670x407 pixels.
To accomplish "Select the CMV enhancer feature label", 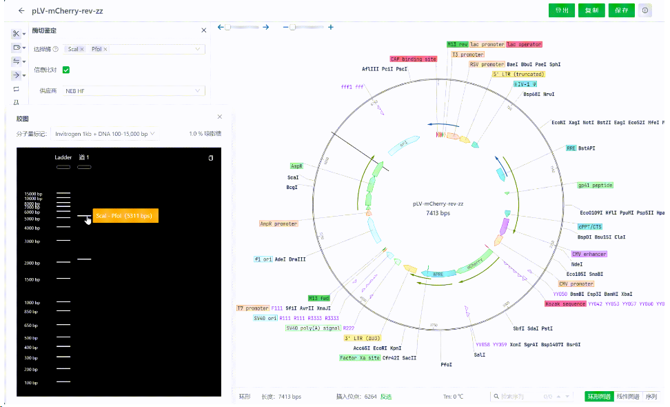I will click(x=589, y=254).
